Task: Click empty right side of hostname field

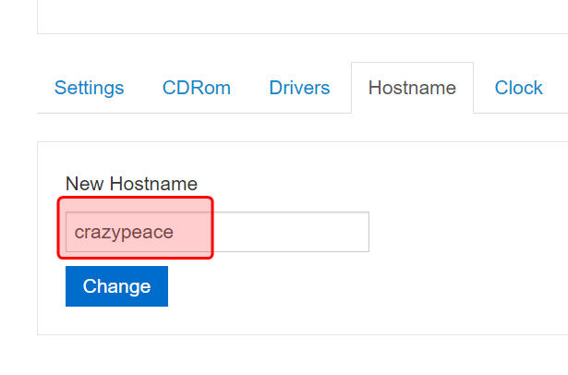Action: pos(305,232)
